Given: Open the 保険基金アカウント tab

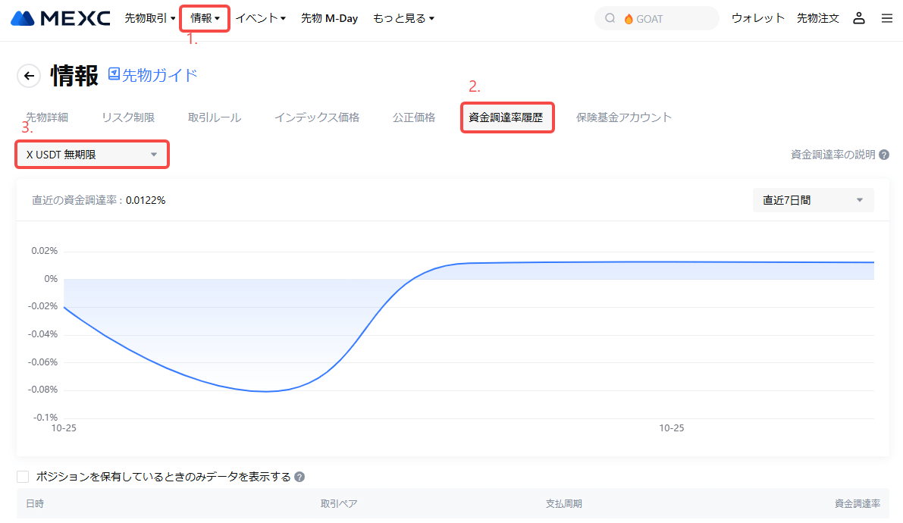Looking at the screenshot, I should tap(623, 117).
